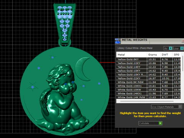Viewport: 184px width, 138px height.
Task: Select the White Gold:14KX1 row
Action: tap(148, 94)
